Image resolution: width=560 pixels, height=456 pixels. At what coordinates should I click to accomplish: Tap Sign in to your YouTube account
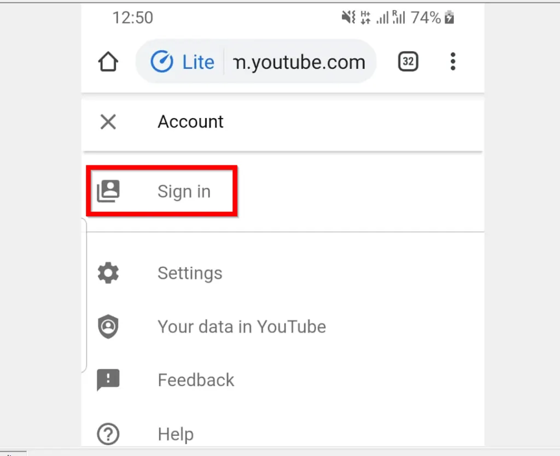(184, 191)
